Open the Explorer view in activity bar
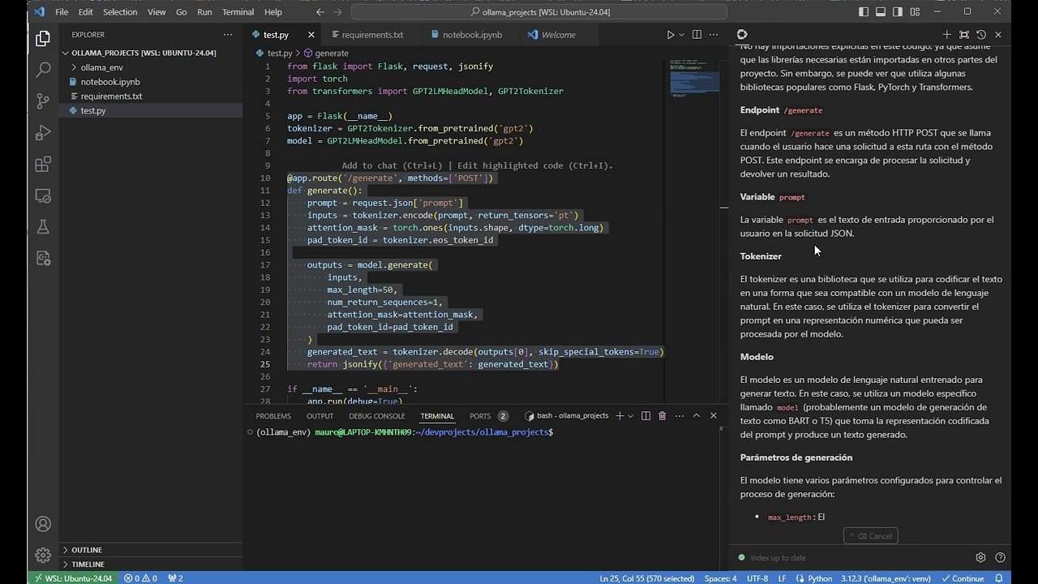The image size is (1038, 584). click(x=43, y=39)
